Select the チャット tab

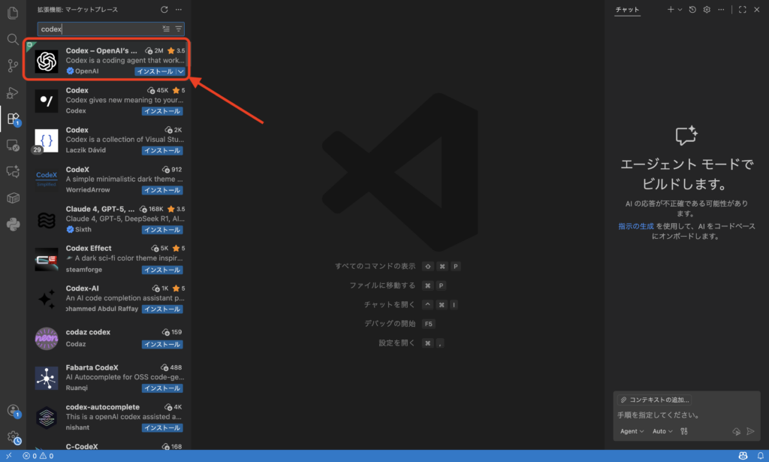tap(627, 10)
